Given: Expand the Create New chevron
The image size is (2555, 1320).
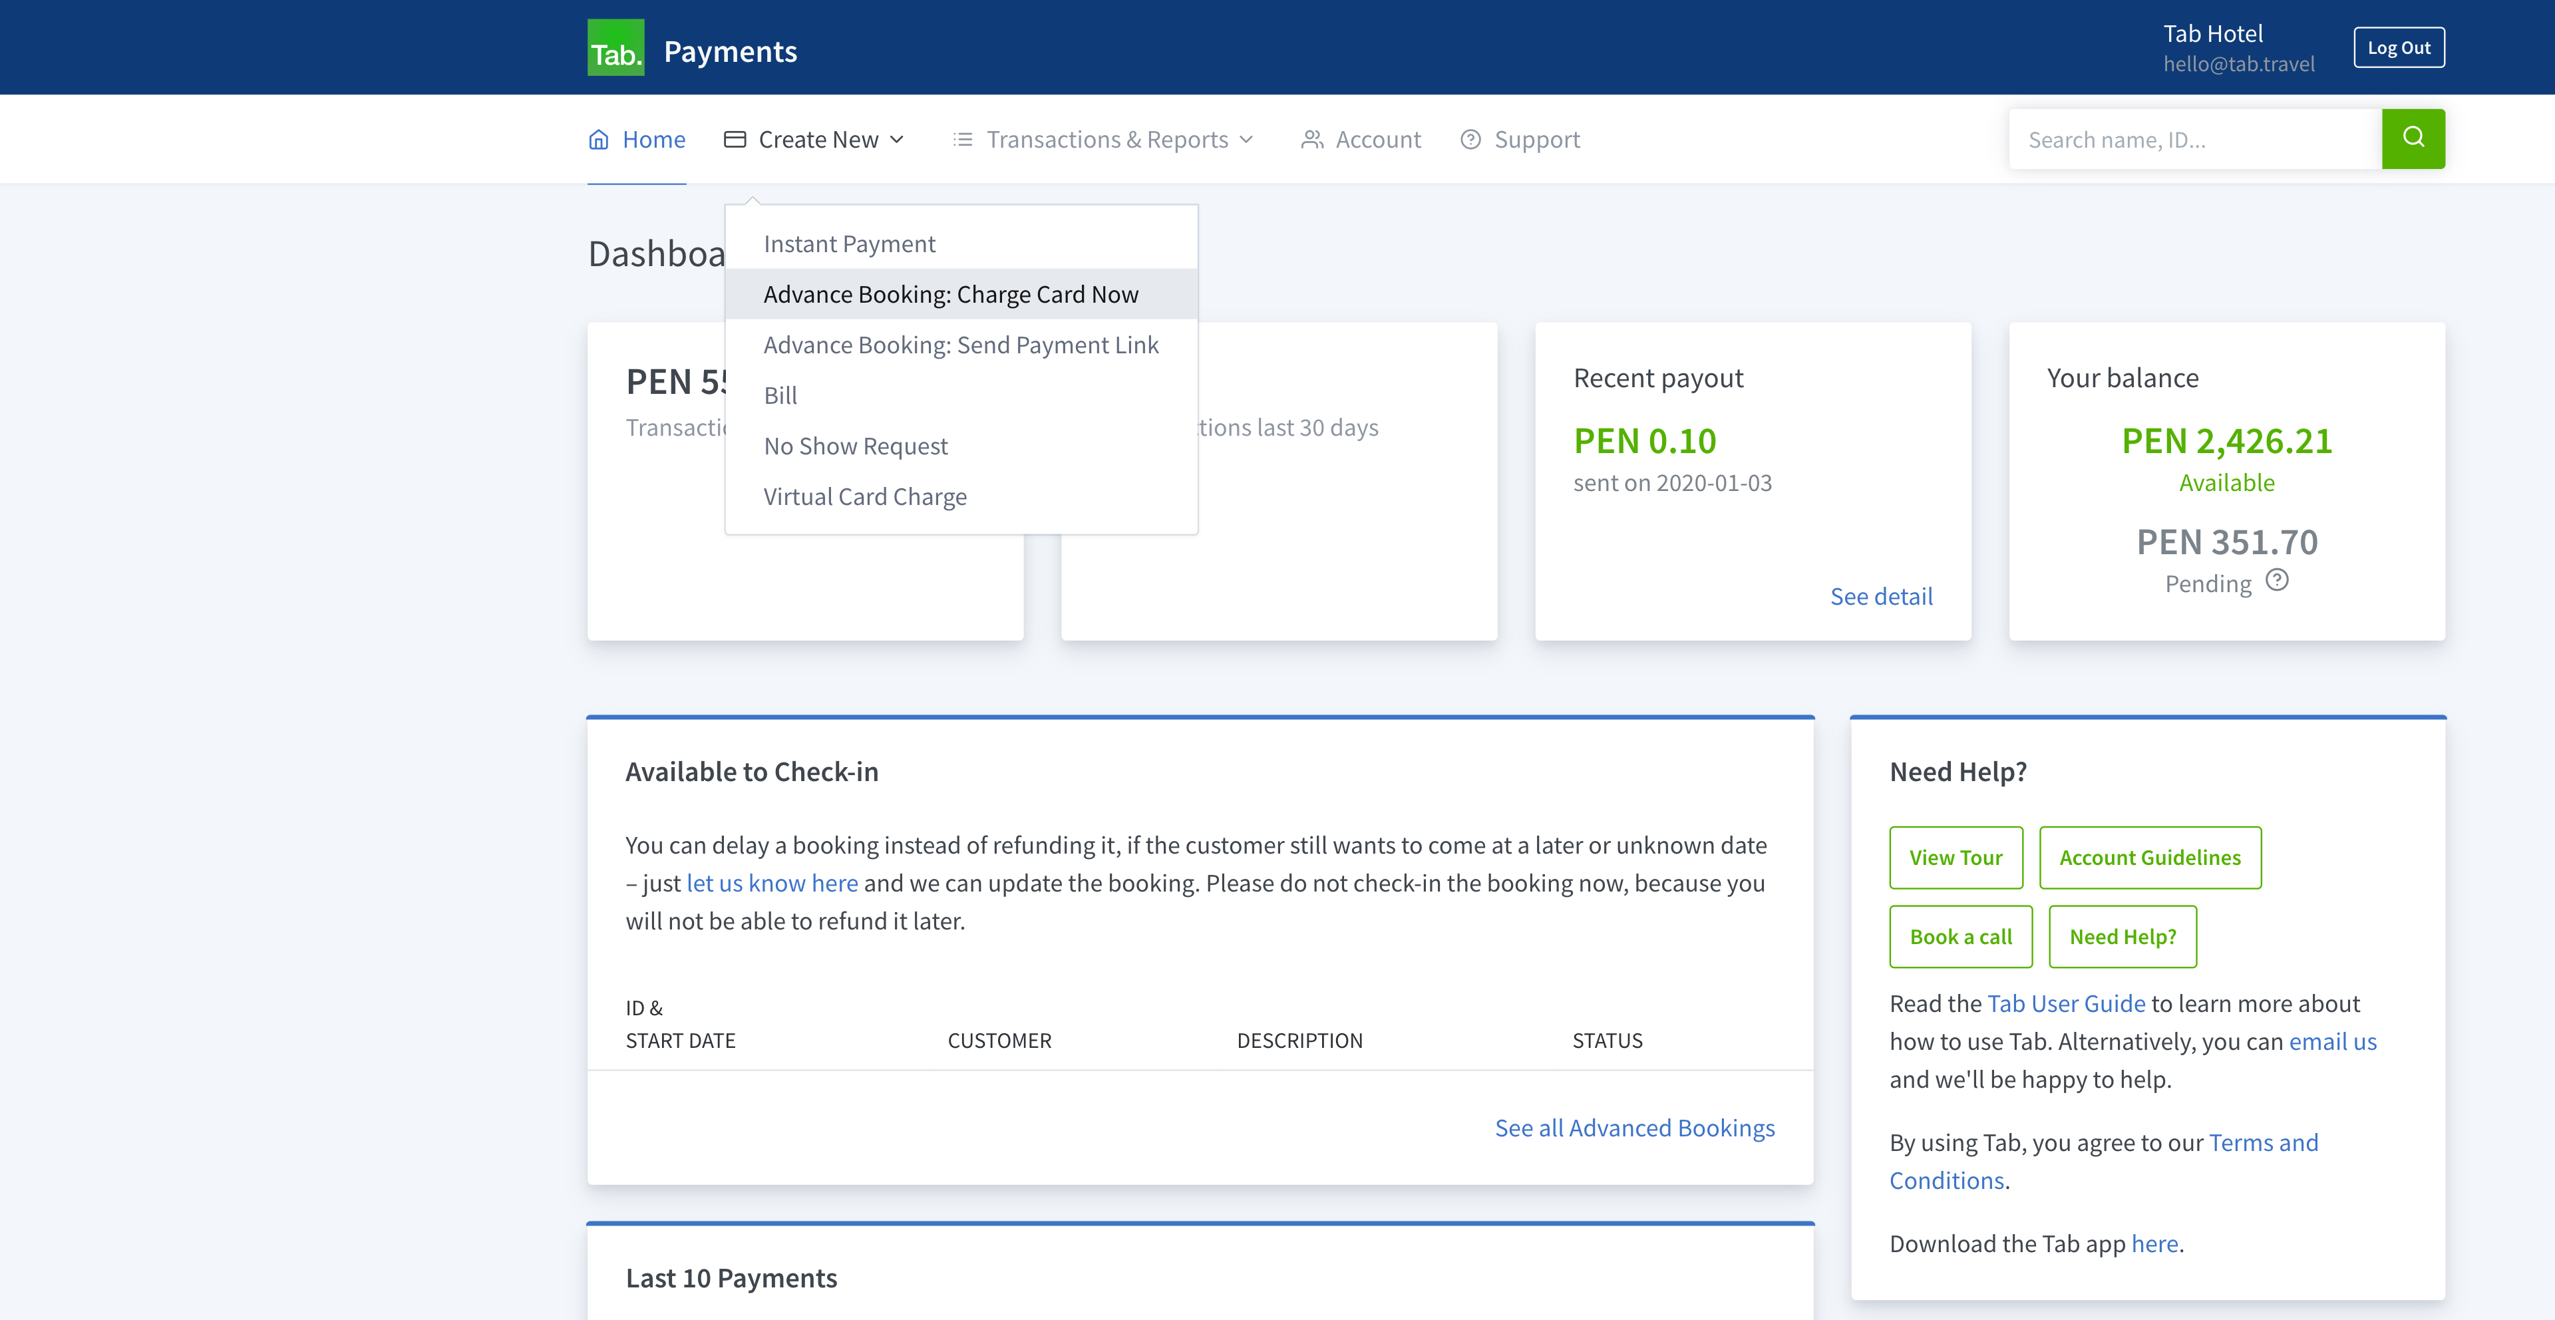Looking at the screenshot, I should point(897,140).
